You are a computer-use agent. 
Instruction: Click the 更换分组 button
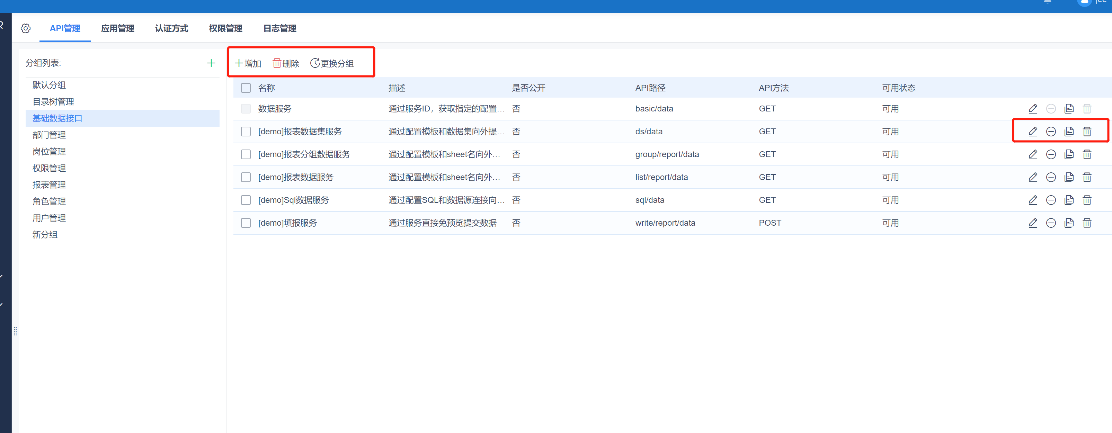pos(332,63)
